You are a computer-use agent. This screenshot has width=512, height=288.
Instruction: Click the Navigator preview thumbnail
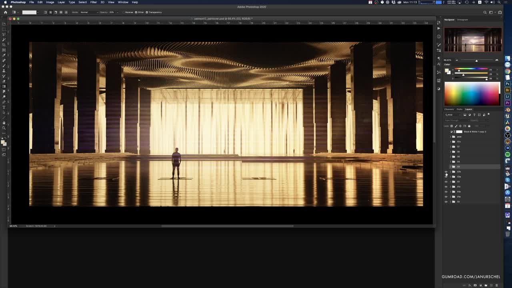(x=472, y=40)
